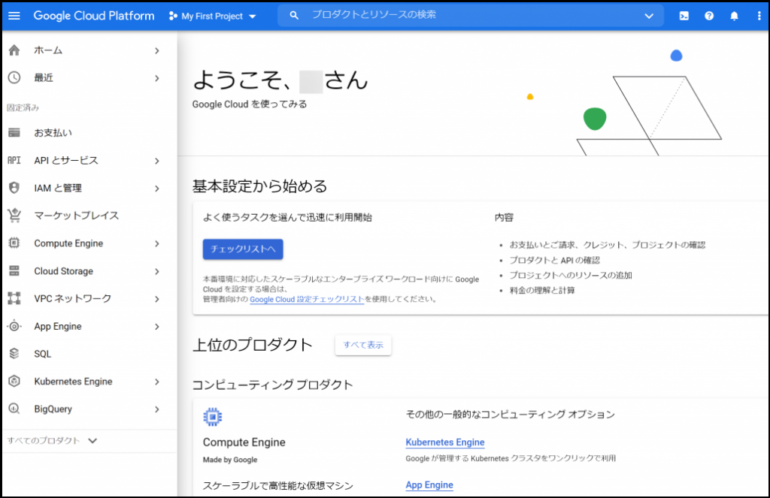Click 'Made by Google' text
This screenshot has height=498, width=770.
coord(230,460)
